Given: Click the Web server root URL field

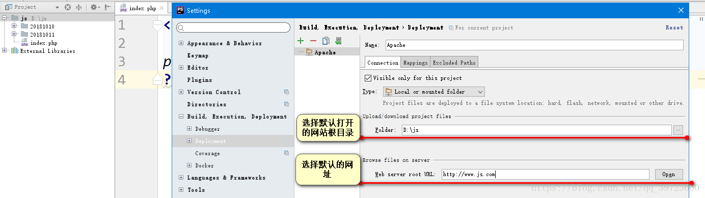Looking at the screenshot, I should click(x=545, y=174).
